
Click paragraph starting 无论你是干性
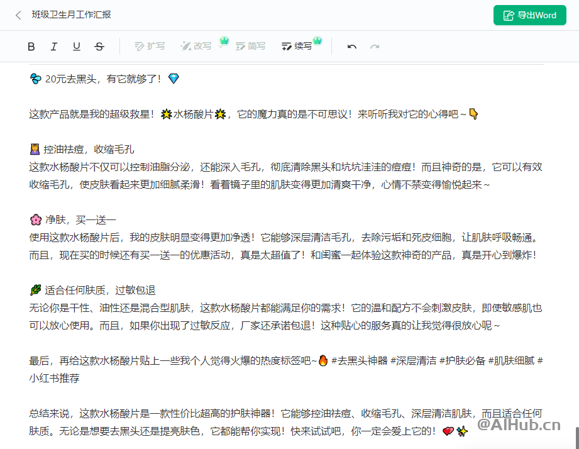[285, 317]
